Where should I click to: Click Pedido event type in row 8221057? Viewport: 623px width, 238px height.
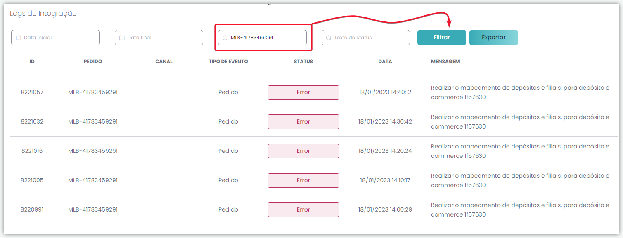tap(228, 92)
